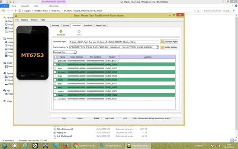
Task: Click the green Download arrow icon
Action: (61, 31)
